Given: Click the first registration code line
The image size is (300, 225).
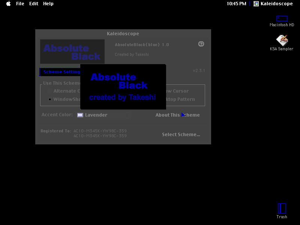Looking at the screenshot, I should point(100,131).
